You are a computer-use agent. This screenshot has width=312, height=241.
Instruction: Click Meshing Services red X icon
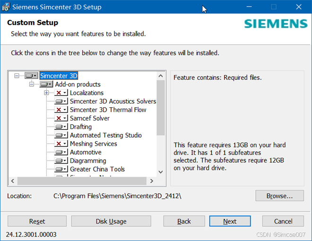click(x=61, y=144)
